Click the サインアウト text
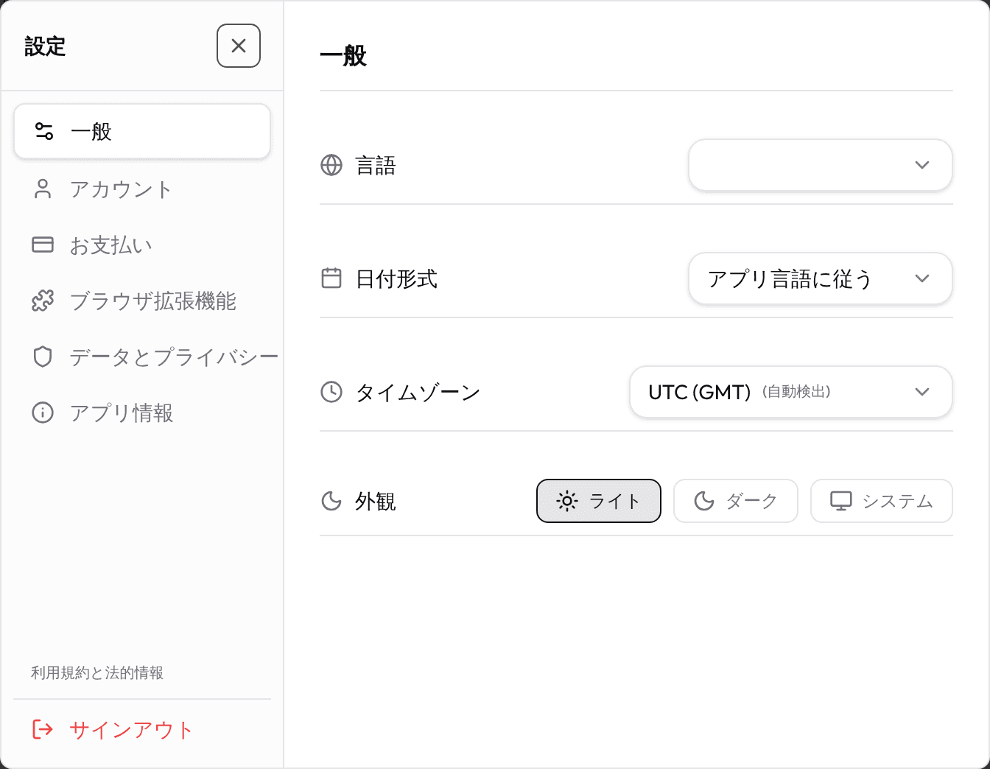Screen dimensions: 990x769 coord(131,729)
